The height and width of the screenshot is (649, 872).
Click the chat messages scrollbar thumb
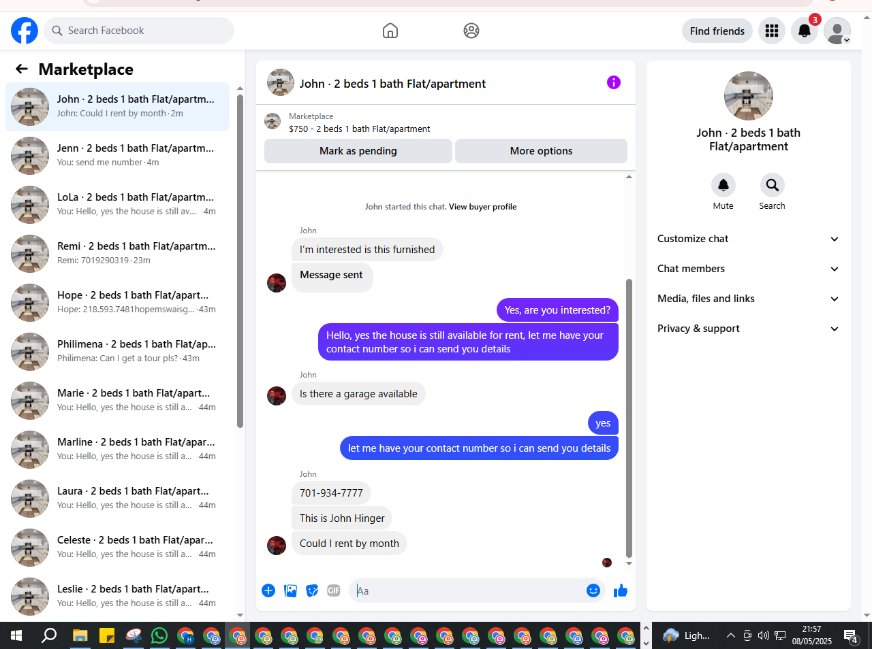(629, 418)
